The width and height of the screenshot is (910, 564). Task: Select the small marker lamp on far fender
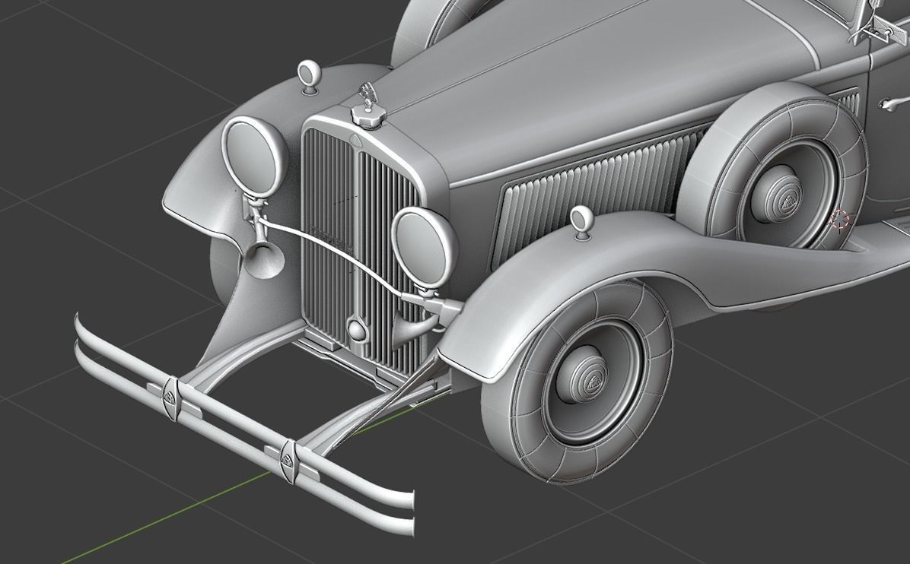pos(310,78)
